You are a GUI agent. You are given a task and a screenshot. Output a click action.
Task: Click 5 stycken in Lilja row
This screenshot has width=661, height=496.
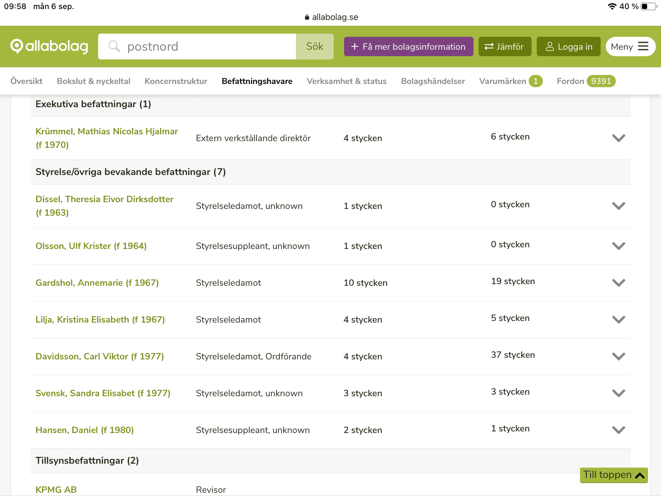pos(510,318)
